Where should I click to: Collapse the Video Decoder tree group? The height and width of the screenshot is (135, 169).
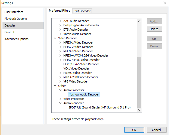55,38
